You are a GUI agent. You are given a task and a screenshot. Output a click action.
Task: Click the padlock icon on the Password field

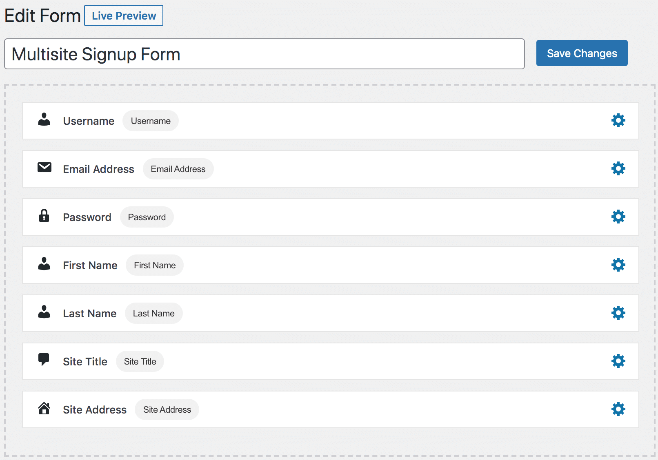(44, 216)
